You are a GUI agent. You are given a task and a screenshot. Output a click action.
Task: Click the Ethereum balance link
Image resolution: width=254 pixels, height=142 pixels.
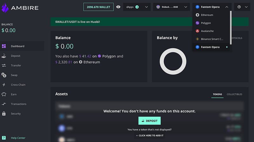(77, 62)
